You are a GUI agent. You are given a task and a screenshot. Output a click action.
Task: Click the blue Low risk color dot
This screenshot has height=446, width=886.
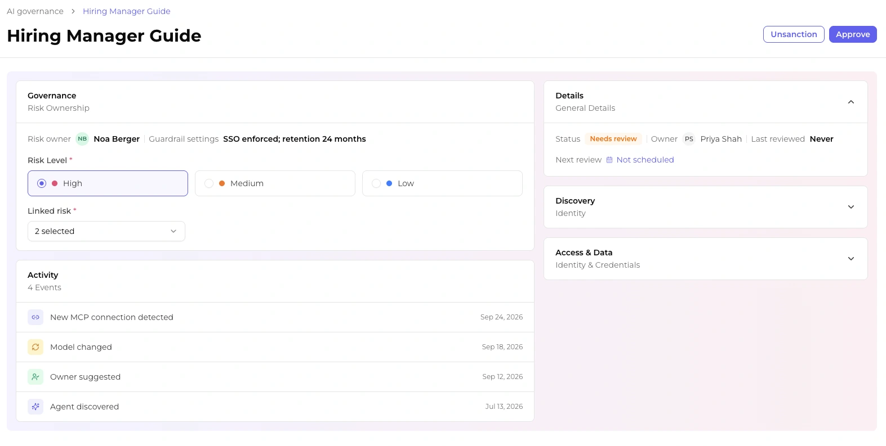click(389, 183)
